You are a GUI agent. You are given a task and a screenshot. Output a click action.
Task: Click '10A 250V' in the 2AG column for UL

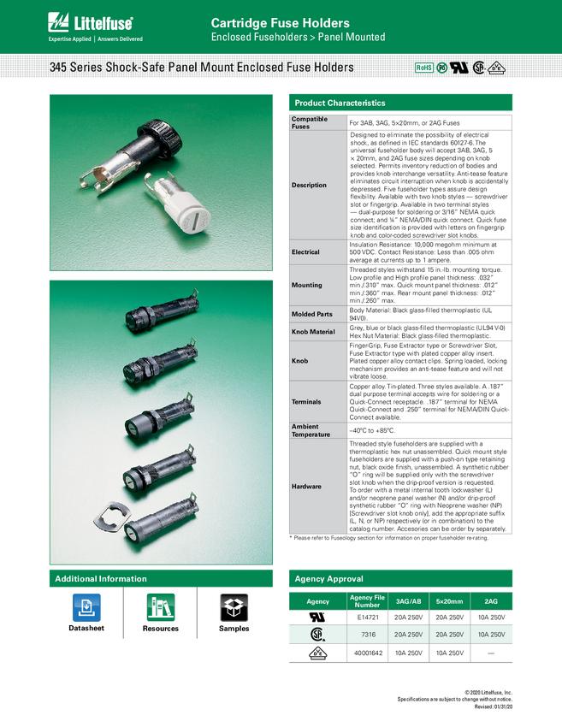point(492,618)
